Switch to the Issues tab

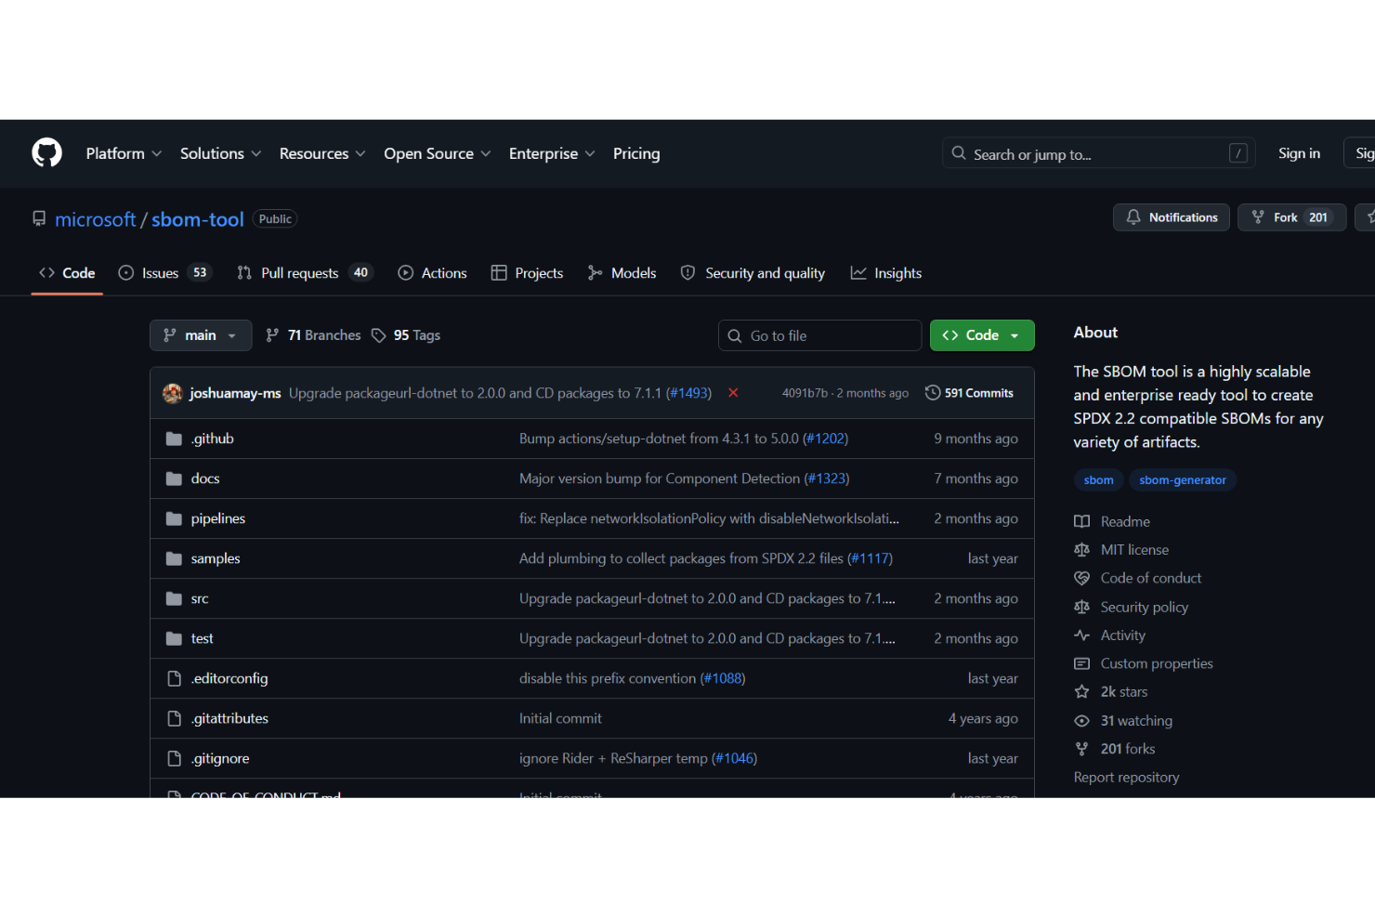(x=165, y=273)
